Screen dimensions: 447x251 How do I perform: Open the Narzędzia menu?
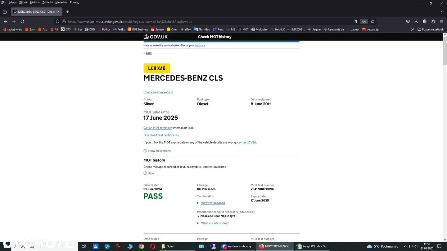[x=61, y=2]
